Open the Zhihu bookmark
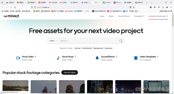Screen dimensions: 174x94 pyautogui.click(x=131, y=11)
